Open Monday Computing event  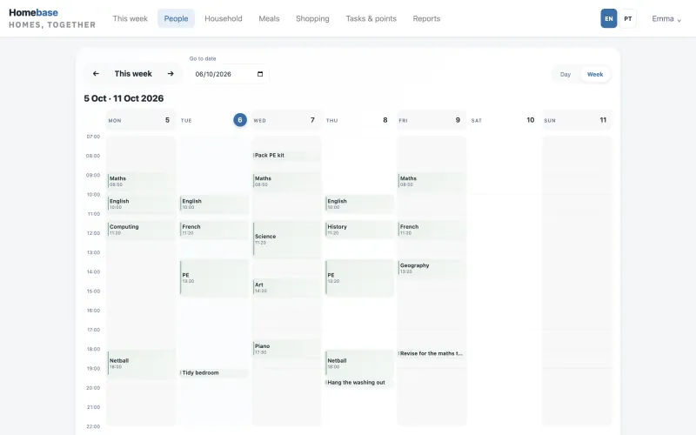pyautogui.click(x=141, y=230)
